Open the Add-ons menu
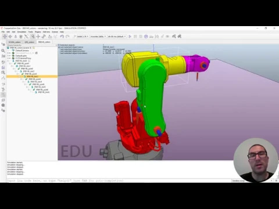This screenshot has width=279, height=209. [46, 32]
